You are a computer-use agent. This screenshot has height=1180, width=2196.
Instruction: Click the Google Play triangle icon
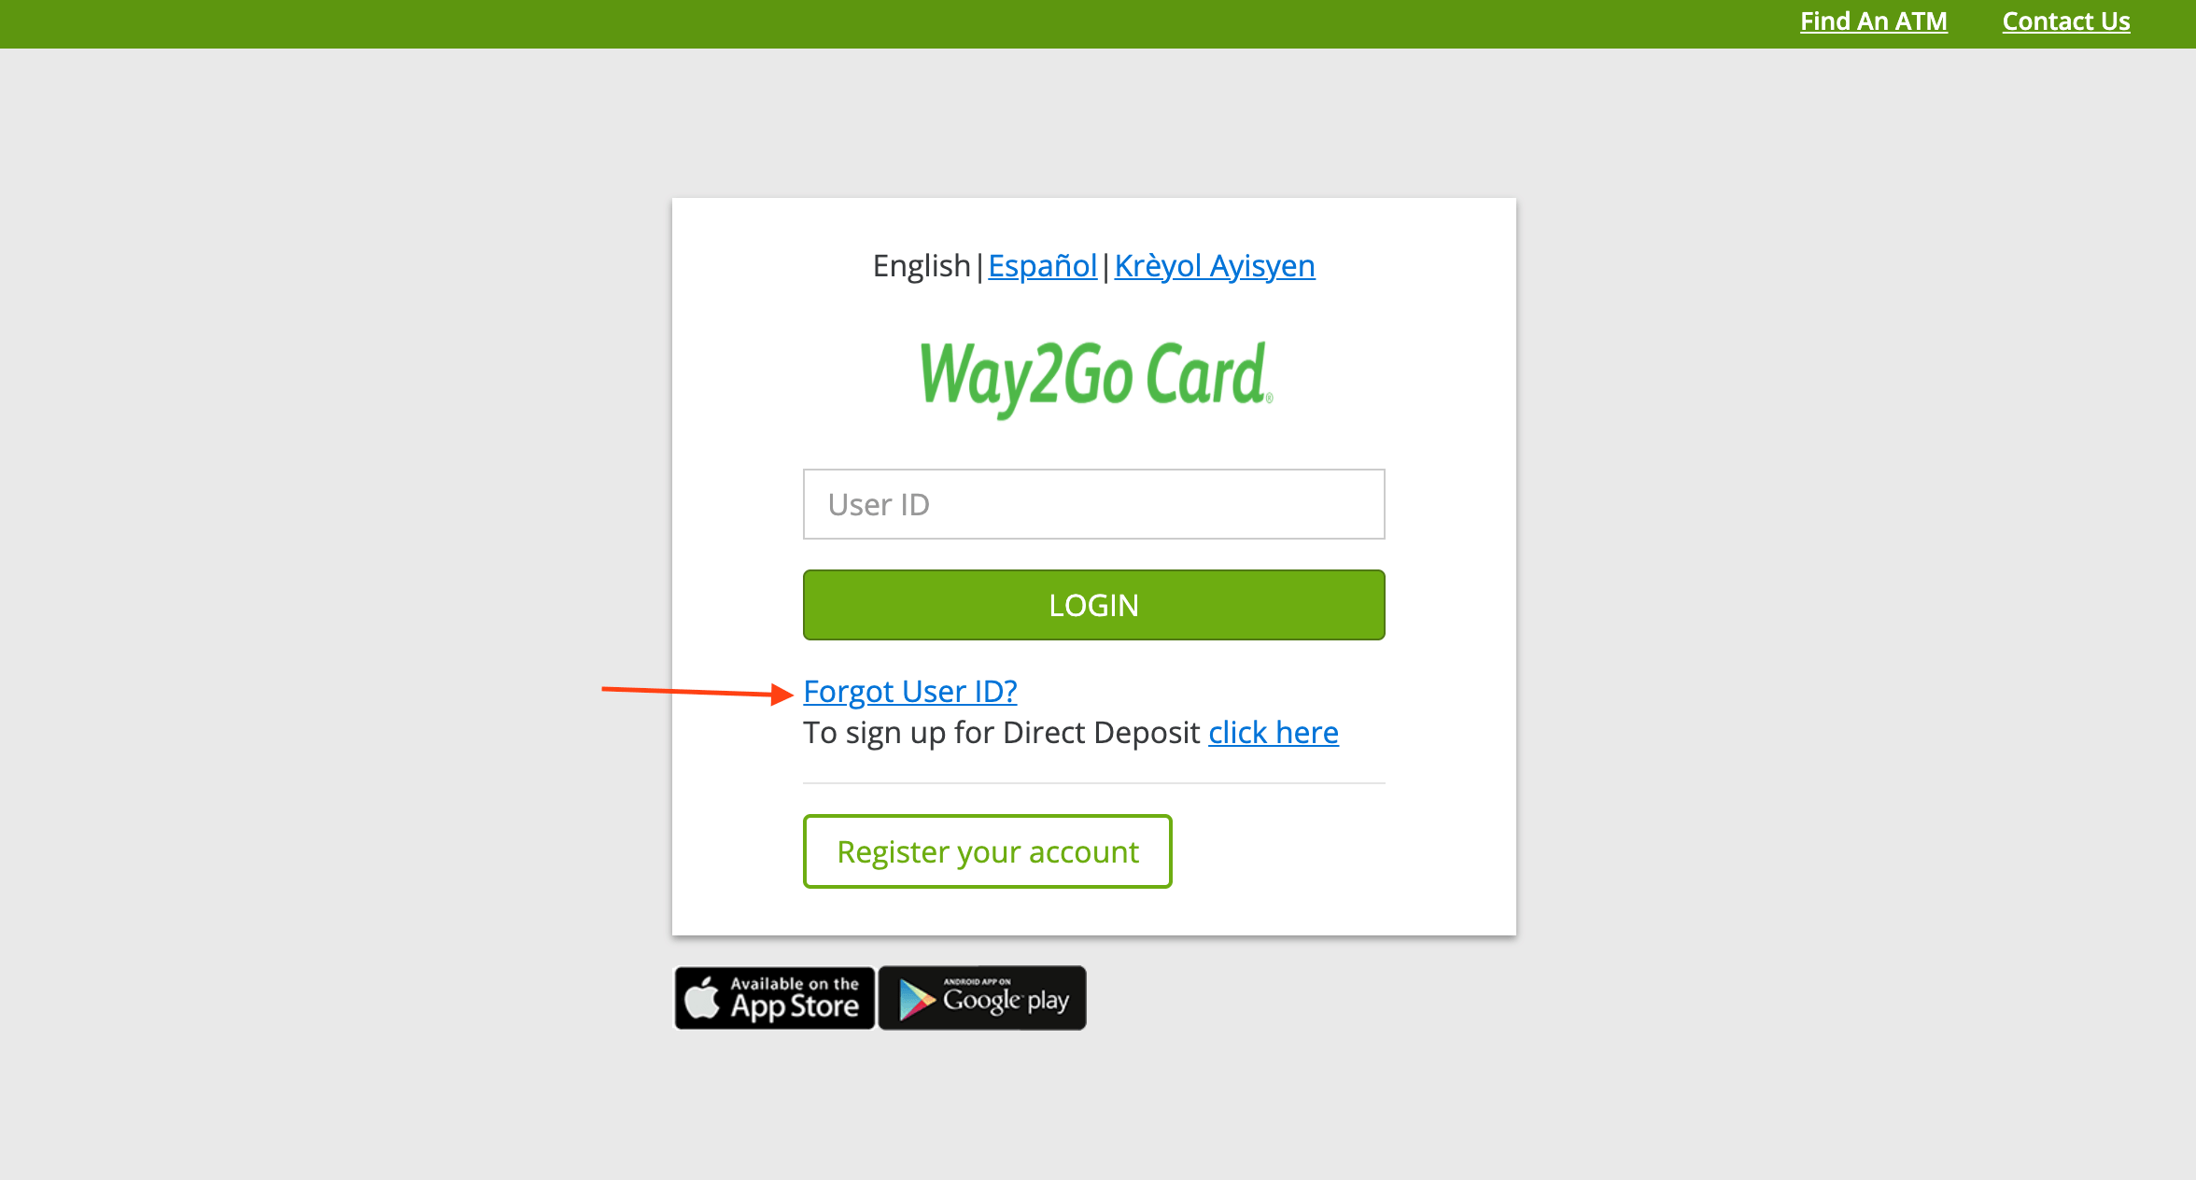coord(917,1000)
